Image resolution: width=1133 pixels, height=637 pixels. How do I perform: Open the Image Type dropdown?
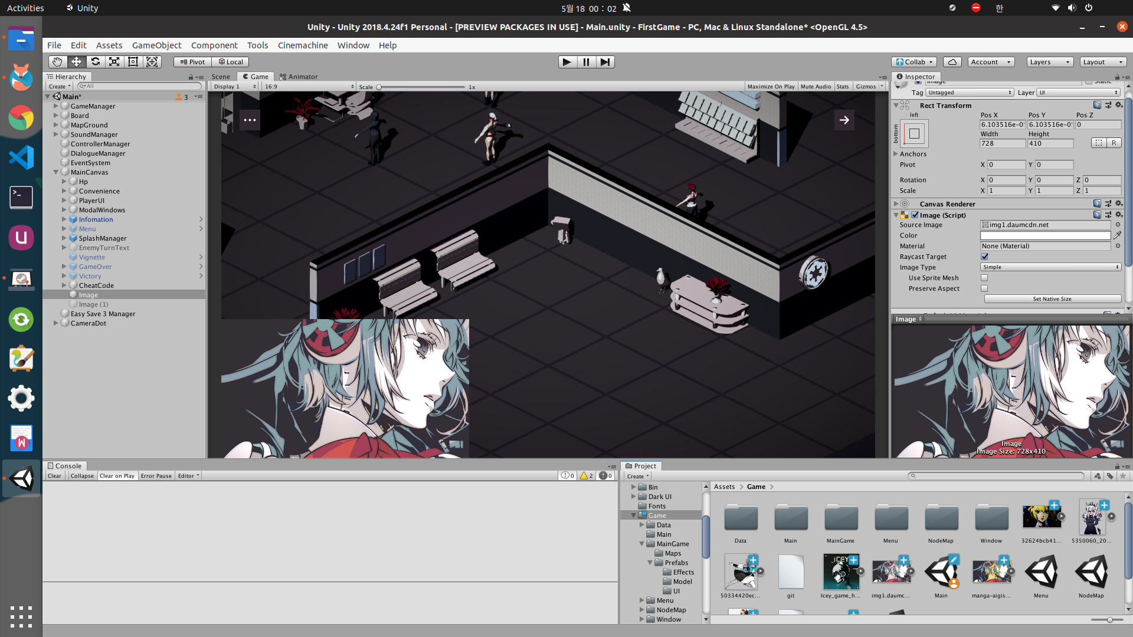pos(1050,267)
